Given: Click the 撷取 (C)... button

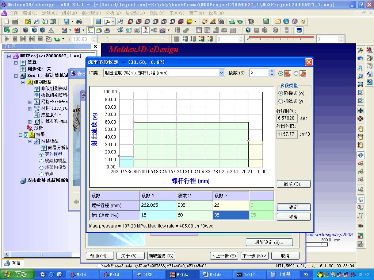Looking at the screenshot, I should click(294, 184).
